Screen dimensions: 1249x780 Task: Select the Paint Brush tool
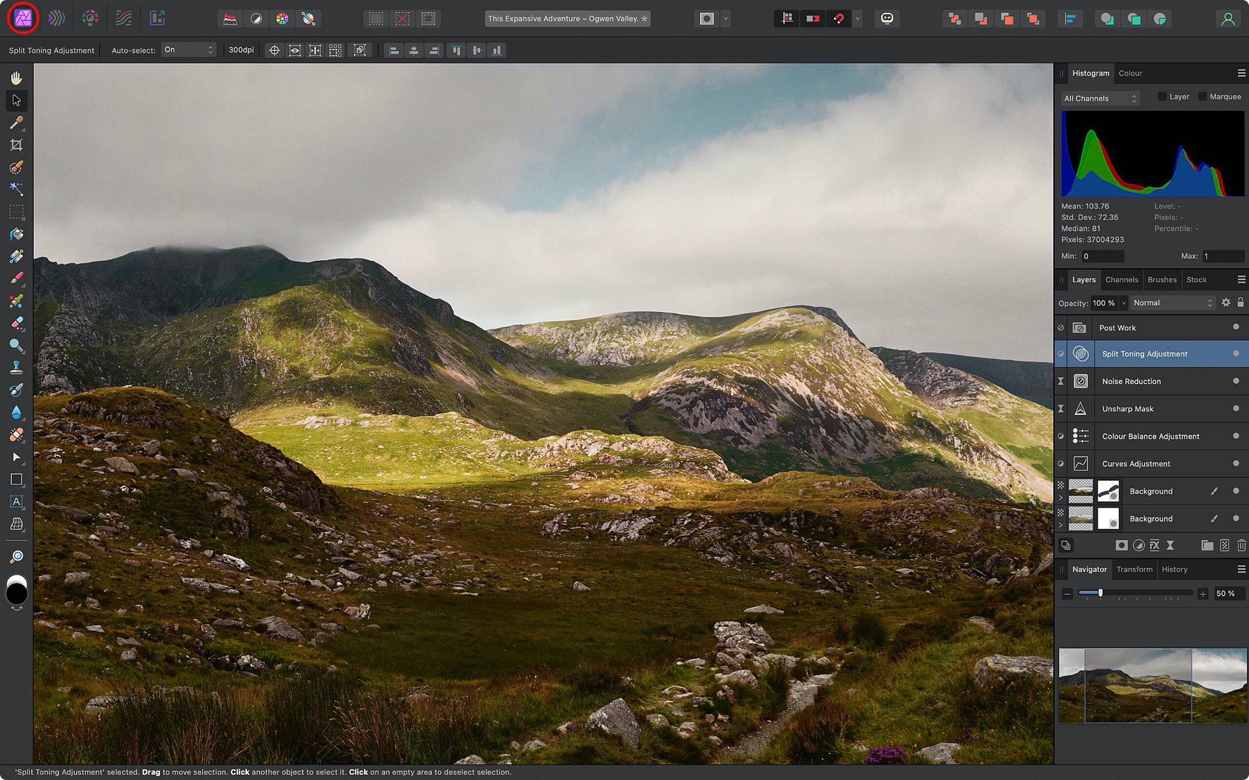pyautogui.click(x=16, y=278)
